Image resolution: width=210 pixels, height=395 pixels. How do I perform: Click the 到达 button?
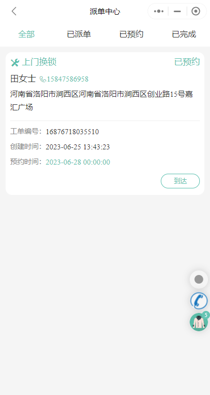coord(180,181)
